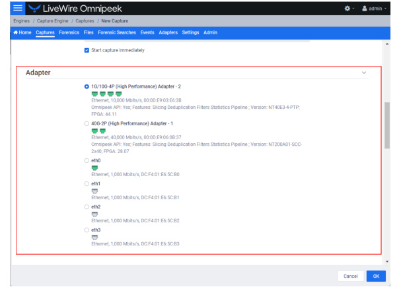Go to Capture Engine breadcrumb
403x287 pixels.
pyautogui.click(x=52, y=21)
